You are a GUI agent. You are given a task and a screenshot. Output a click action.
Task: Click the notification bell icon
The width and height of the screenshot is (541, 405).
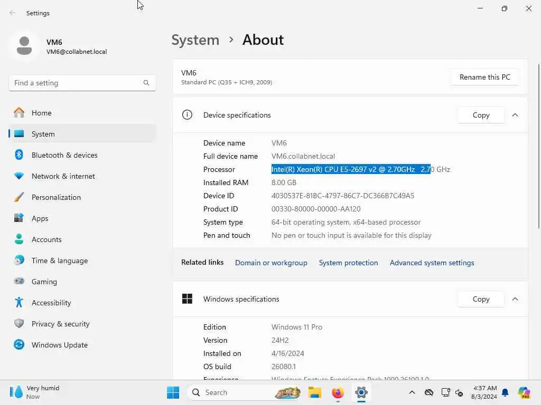(505, 392)
